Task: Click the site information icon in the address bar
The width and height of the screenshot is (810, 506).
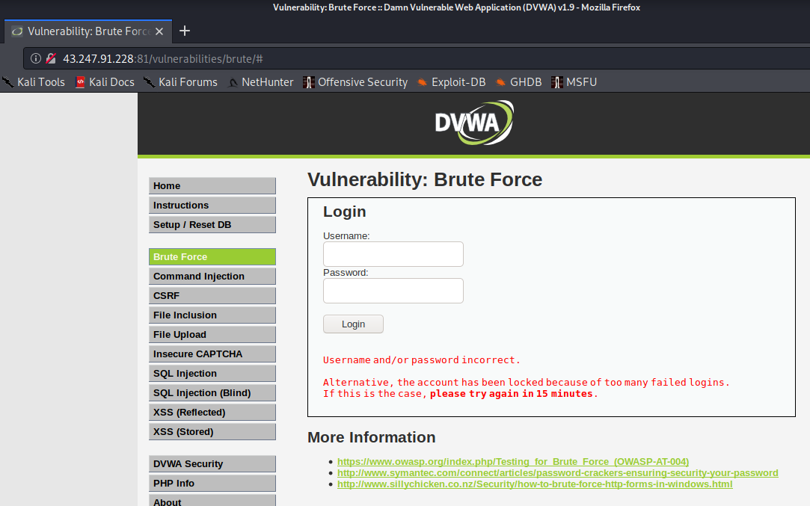Action: point(35,58)
